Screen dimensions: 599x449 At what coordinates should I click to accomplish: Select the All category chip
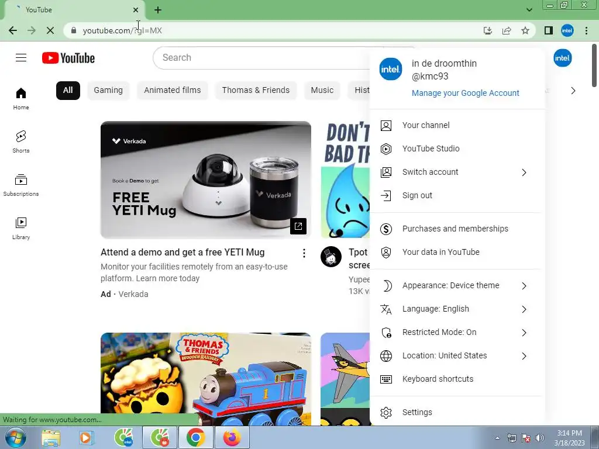[68, 91]
